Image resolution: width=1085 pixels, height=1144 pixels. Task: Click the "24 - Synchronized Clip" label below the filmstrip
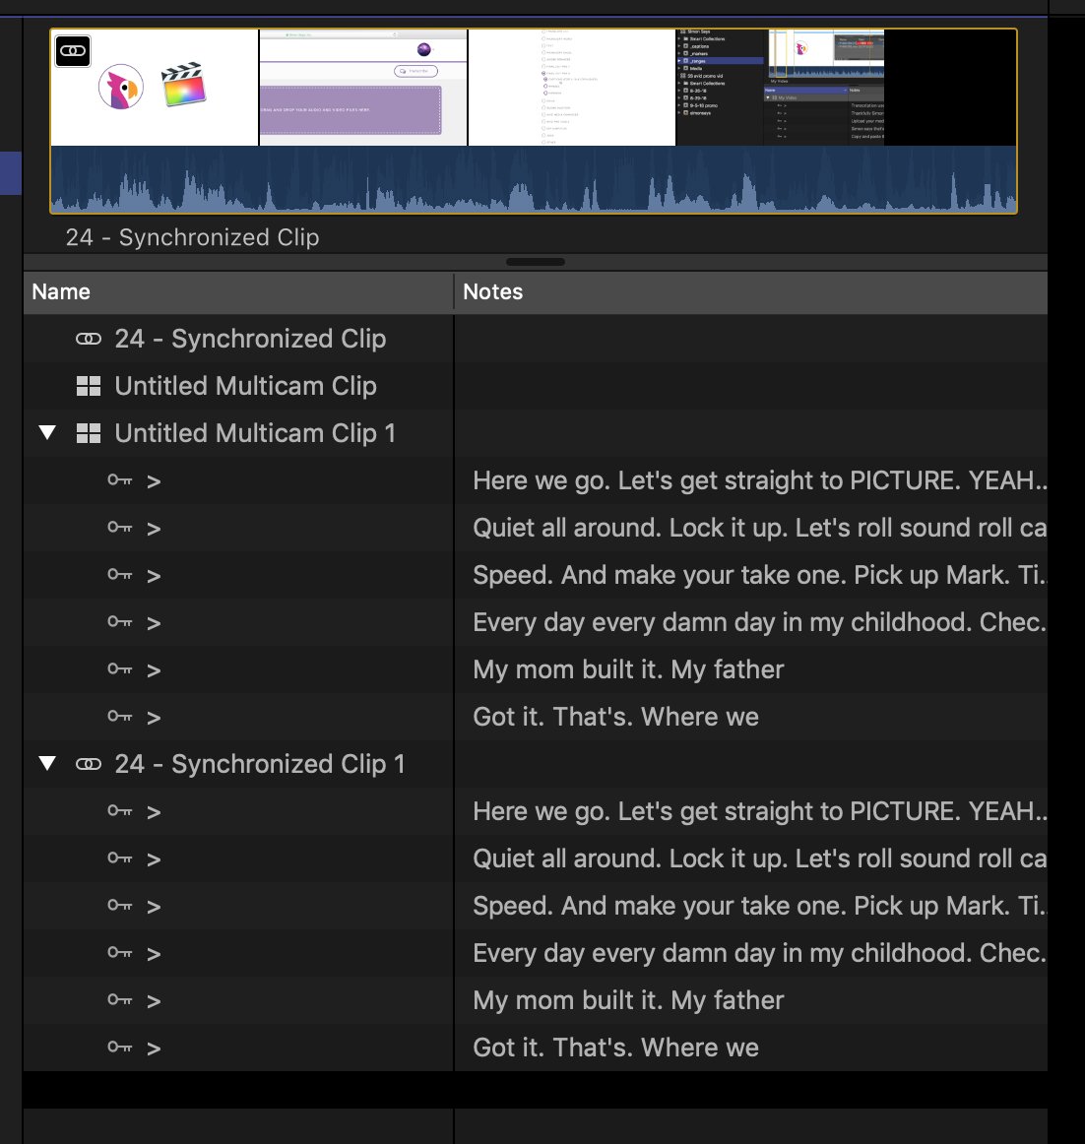tap(193, 238)
